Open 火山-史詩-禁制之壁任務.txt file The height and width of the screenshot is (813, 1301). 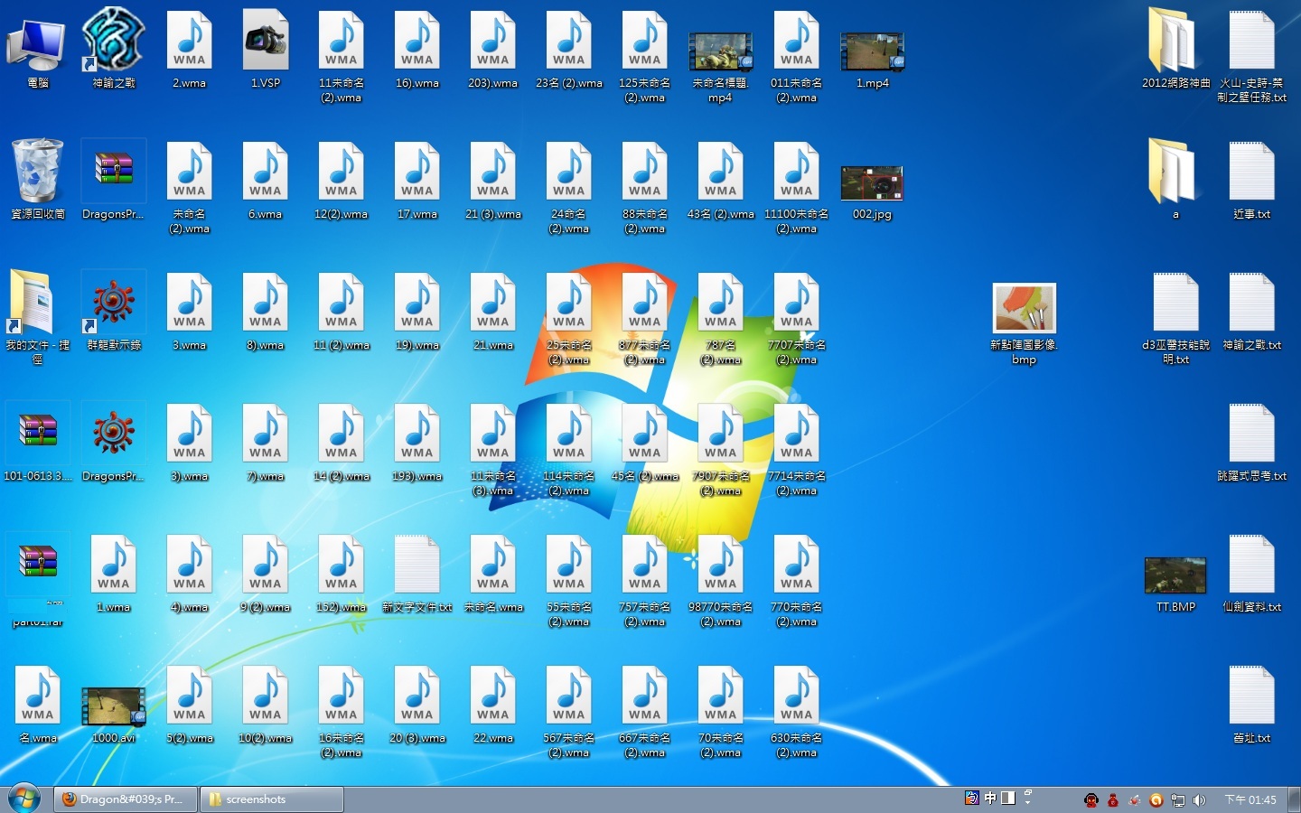(x=1252, y=57)
